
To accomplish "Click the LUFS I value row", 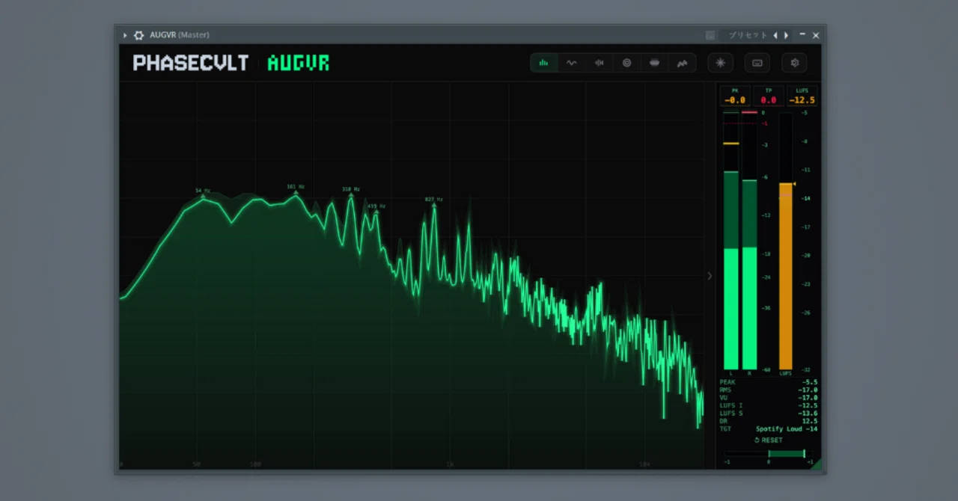I will [x=769, y=405].
